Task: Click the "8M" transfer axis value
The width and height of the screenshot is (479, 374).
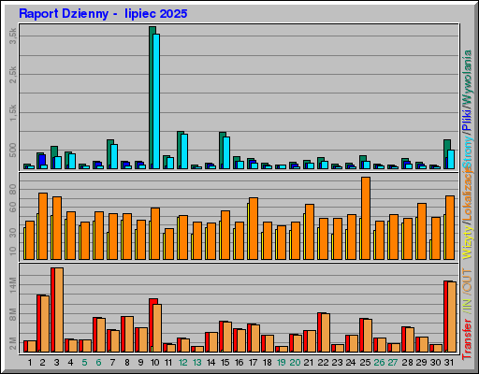Action: (x=13, y=314)
